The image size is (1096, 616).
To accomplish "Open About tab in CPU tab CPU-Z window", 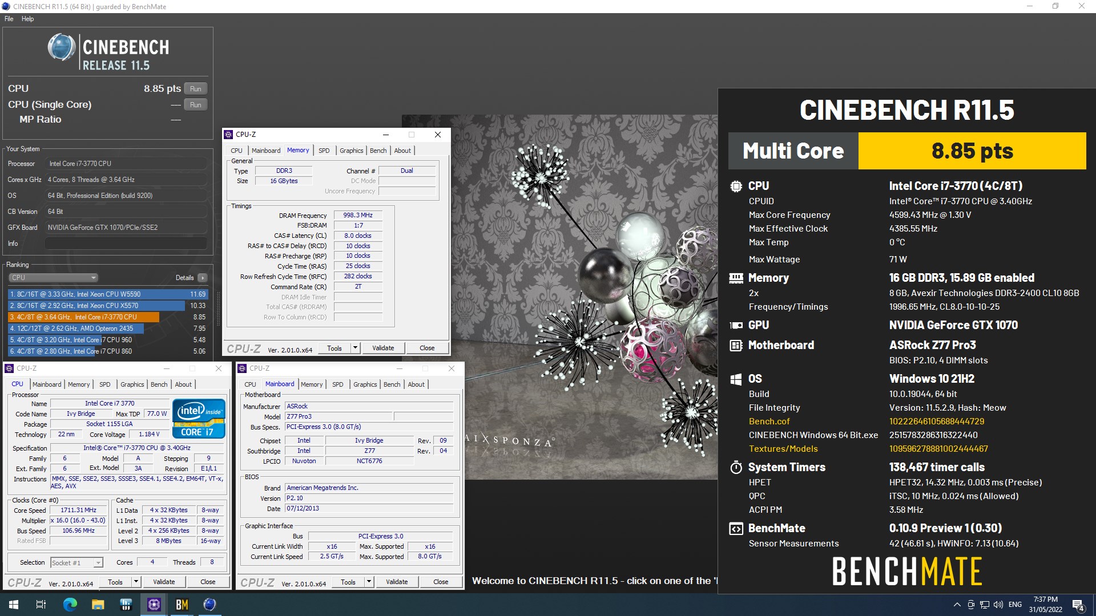I will pyautogui.click(x=183, y=384).
